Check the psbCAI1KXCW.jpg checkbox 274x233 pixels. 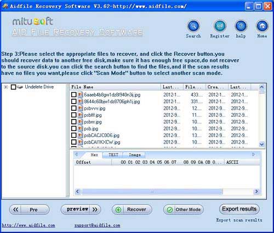click(74, 142)
